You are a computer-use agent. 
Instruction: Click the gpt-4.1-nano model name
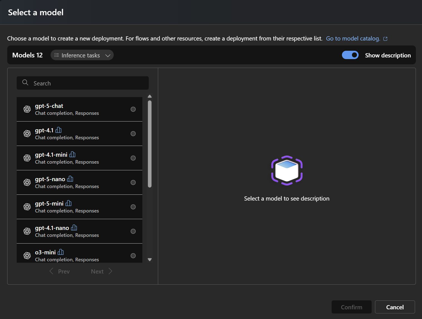pos(52,228)
